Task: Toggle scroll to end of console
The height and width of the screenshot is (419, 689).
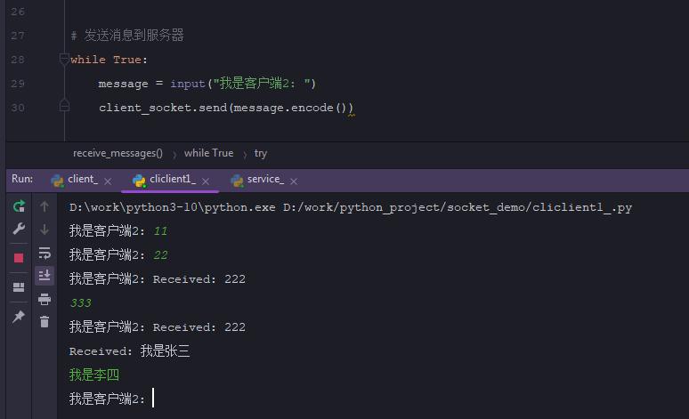Action: 45,276
